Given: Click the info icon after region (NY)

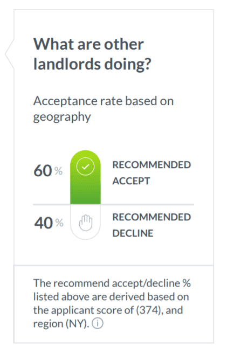Looking at the screenshot, I should tap(98, 323).
